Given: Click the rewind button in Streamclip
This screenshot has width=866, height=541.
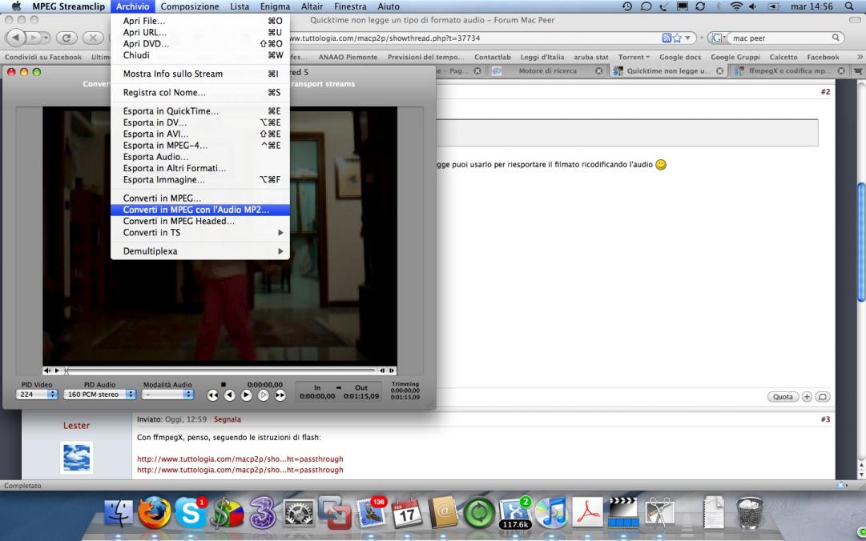Looking at the screenshot, I should (212, 395).
